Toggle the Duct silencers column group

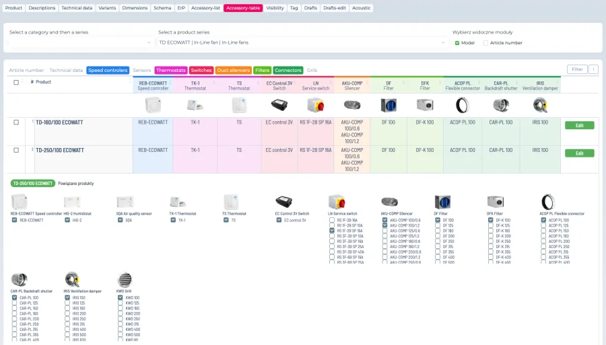click(234, 70)
